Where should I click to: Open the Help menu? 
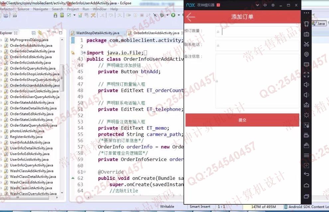point(114,9)
